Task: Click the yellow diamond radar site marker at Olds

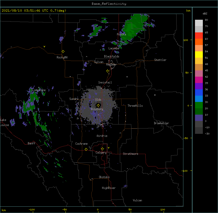Action: pyautogui.click(x=98, y=105)
